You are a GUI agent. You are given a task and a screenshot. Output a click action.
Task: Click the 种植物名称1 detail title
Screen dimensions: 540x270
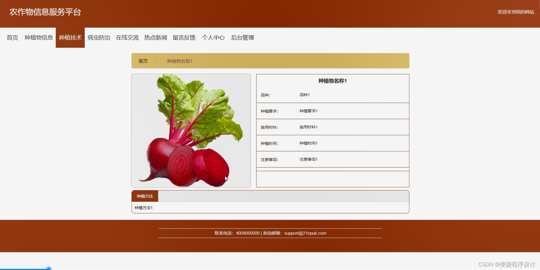332,80
